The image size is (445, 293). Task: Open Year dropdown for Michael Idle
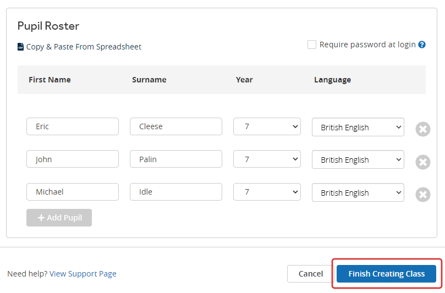point(267,192)
